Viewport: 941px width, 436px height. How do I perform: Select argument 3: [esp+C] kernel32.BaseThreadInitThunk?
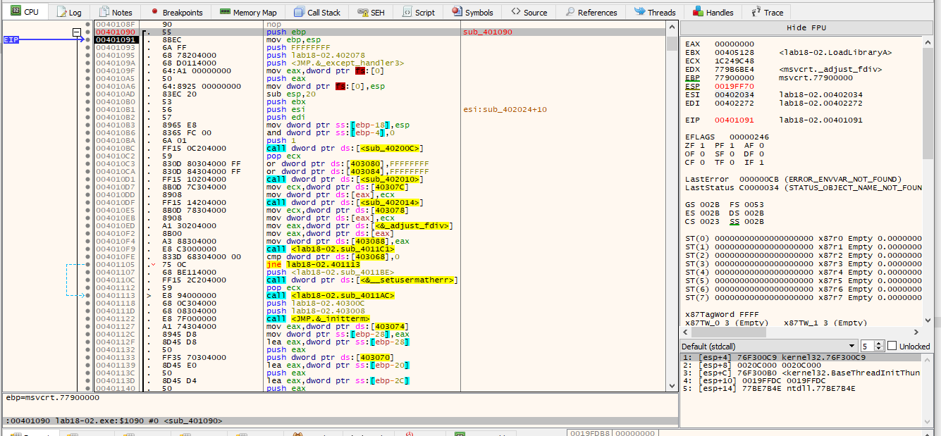coord(801,373)
